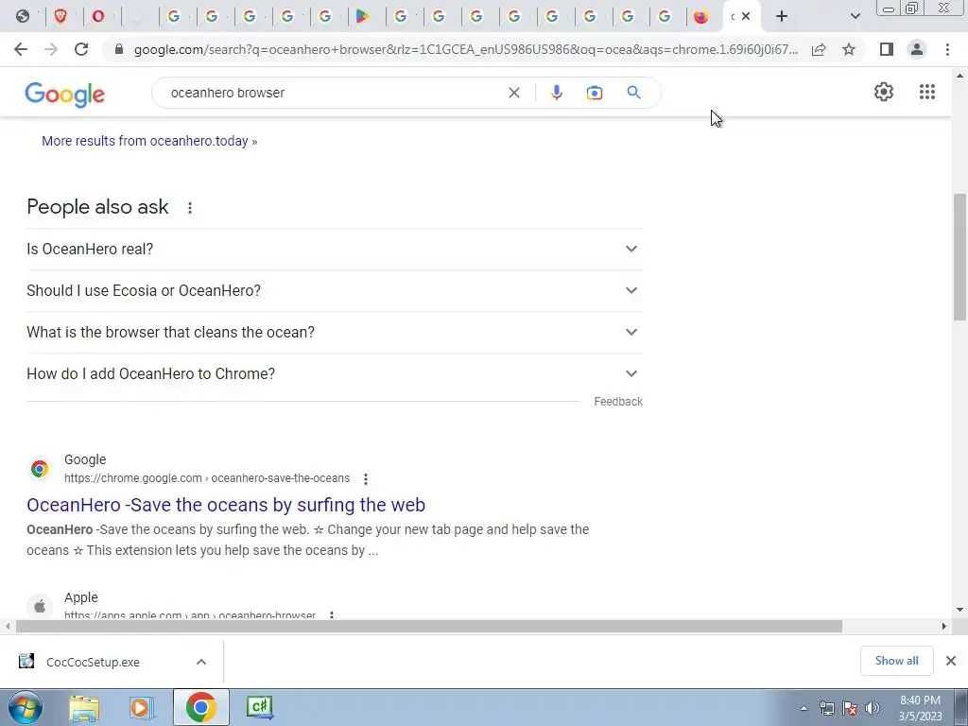
Task: Open the C# app on taskbar
Action: pos(259,708)
